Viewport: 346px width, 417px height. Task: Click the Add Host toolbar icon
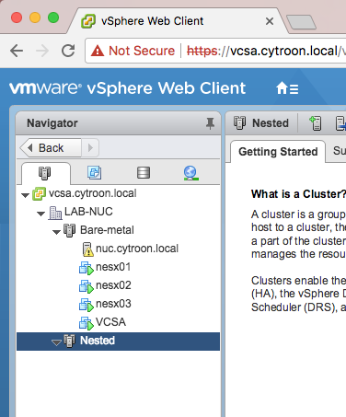click(x=316, y=123)
